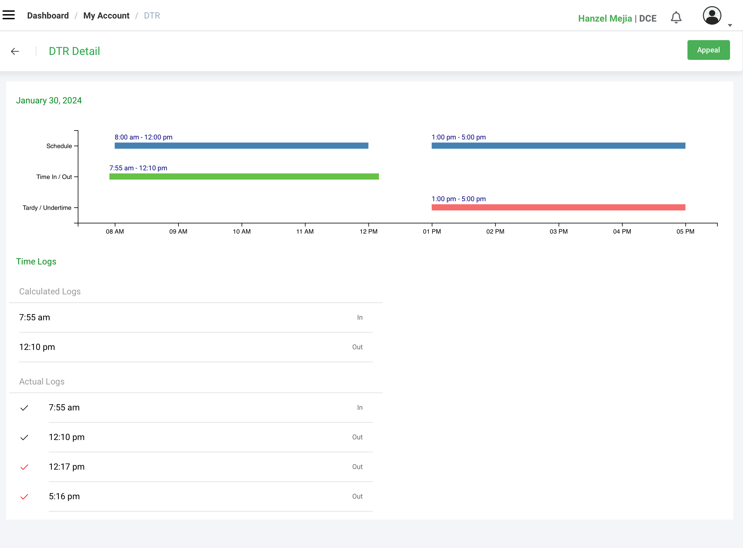743x548 pixels.
Task: Open the notifications bell
Action: tap(676, 17)
